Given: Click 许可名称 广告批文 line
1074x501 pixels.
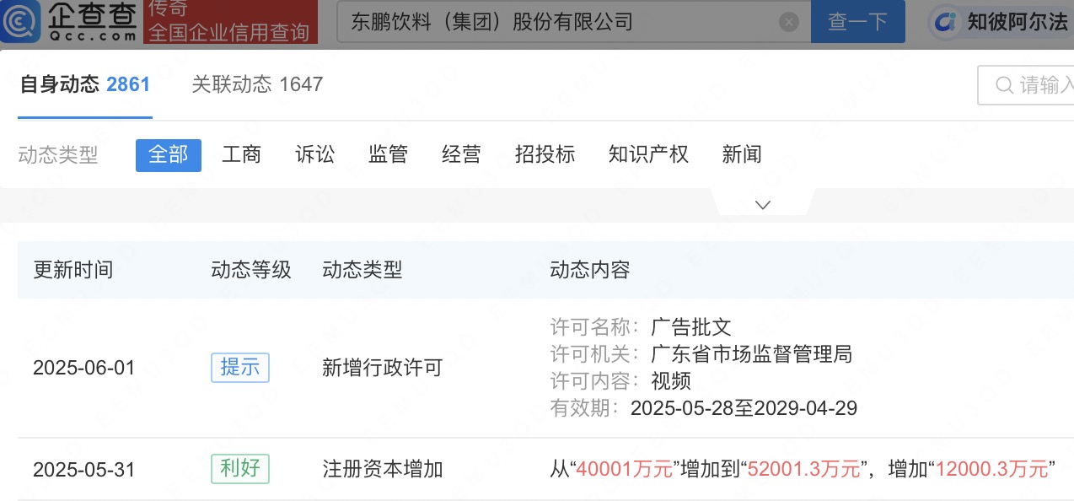Looking at the screenshot, I should [641, 327].
